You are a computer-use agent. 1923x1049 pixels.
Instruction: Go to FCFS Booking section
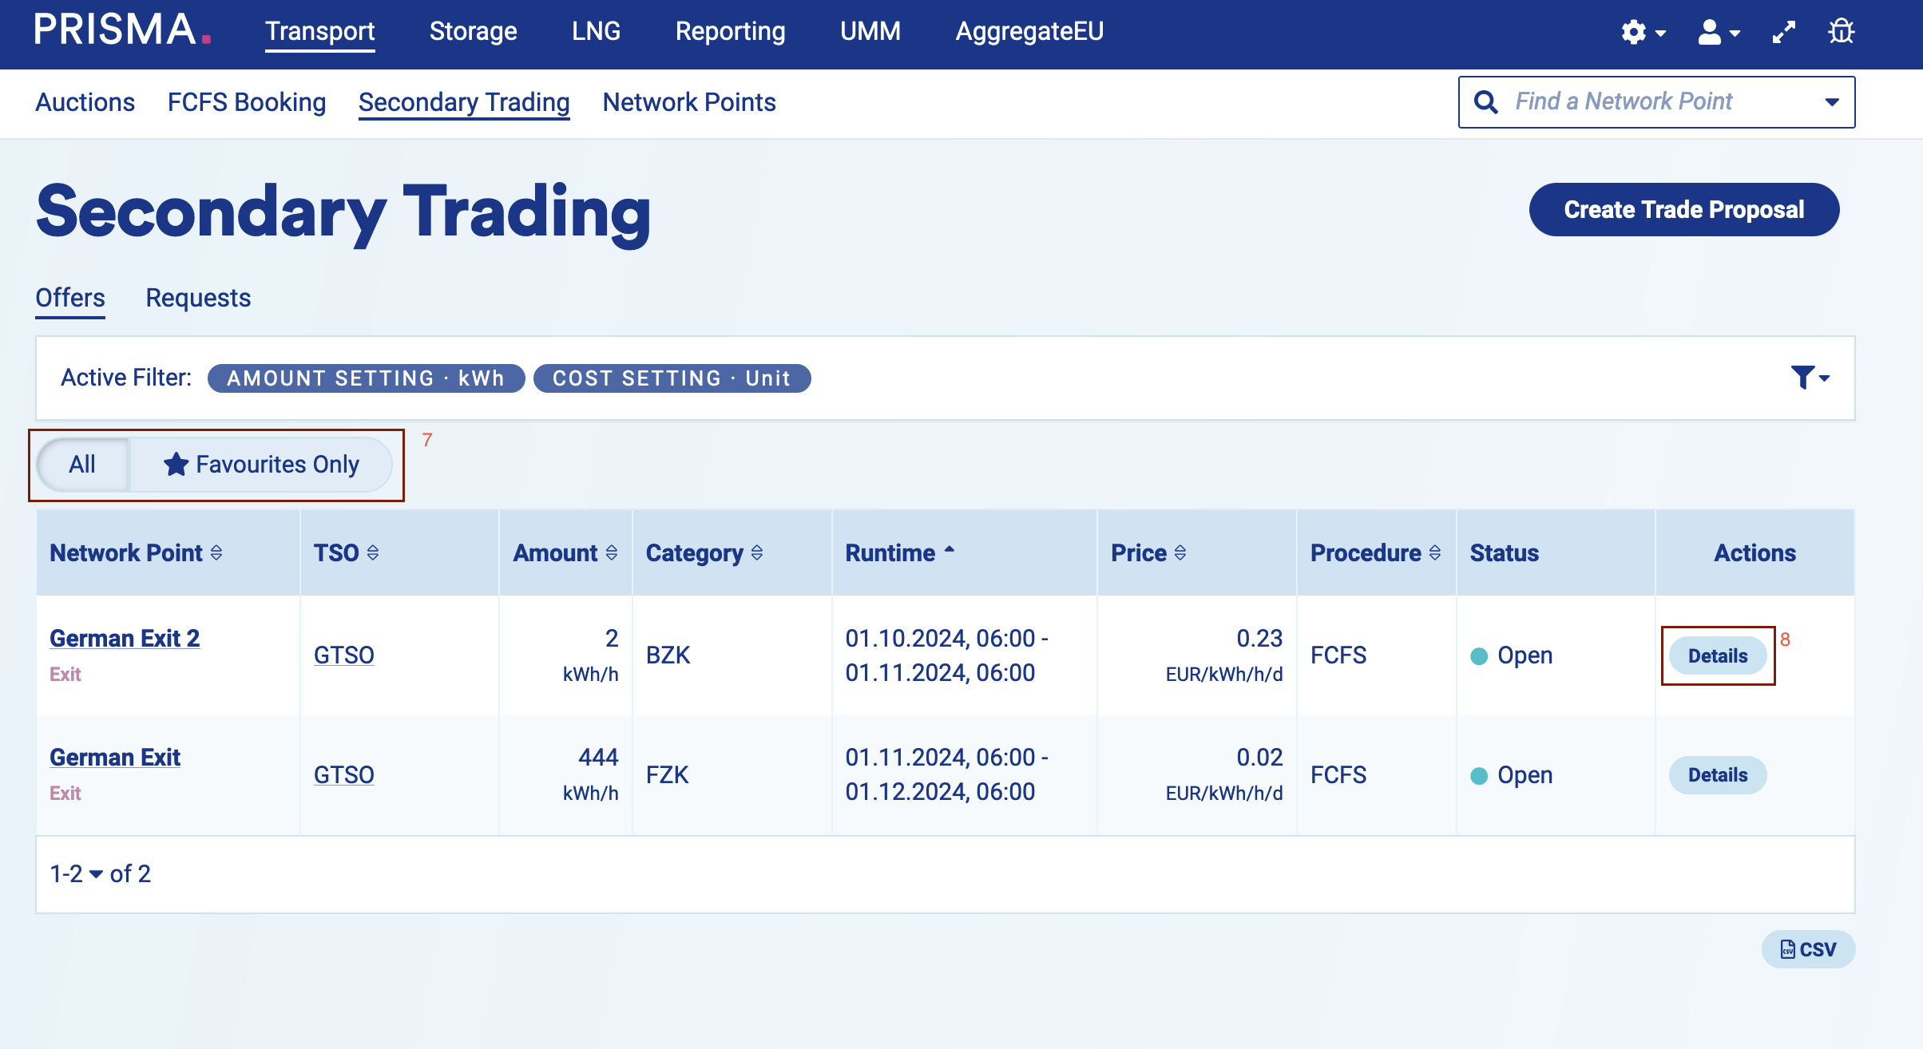[247, 102]
